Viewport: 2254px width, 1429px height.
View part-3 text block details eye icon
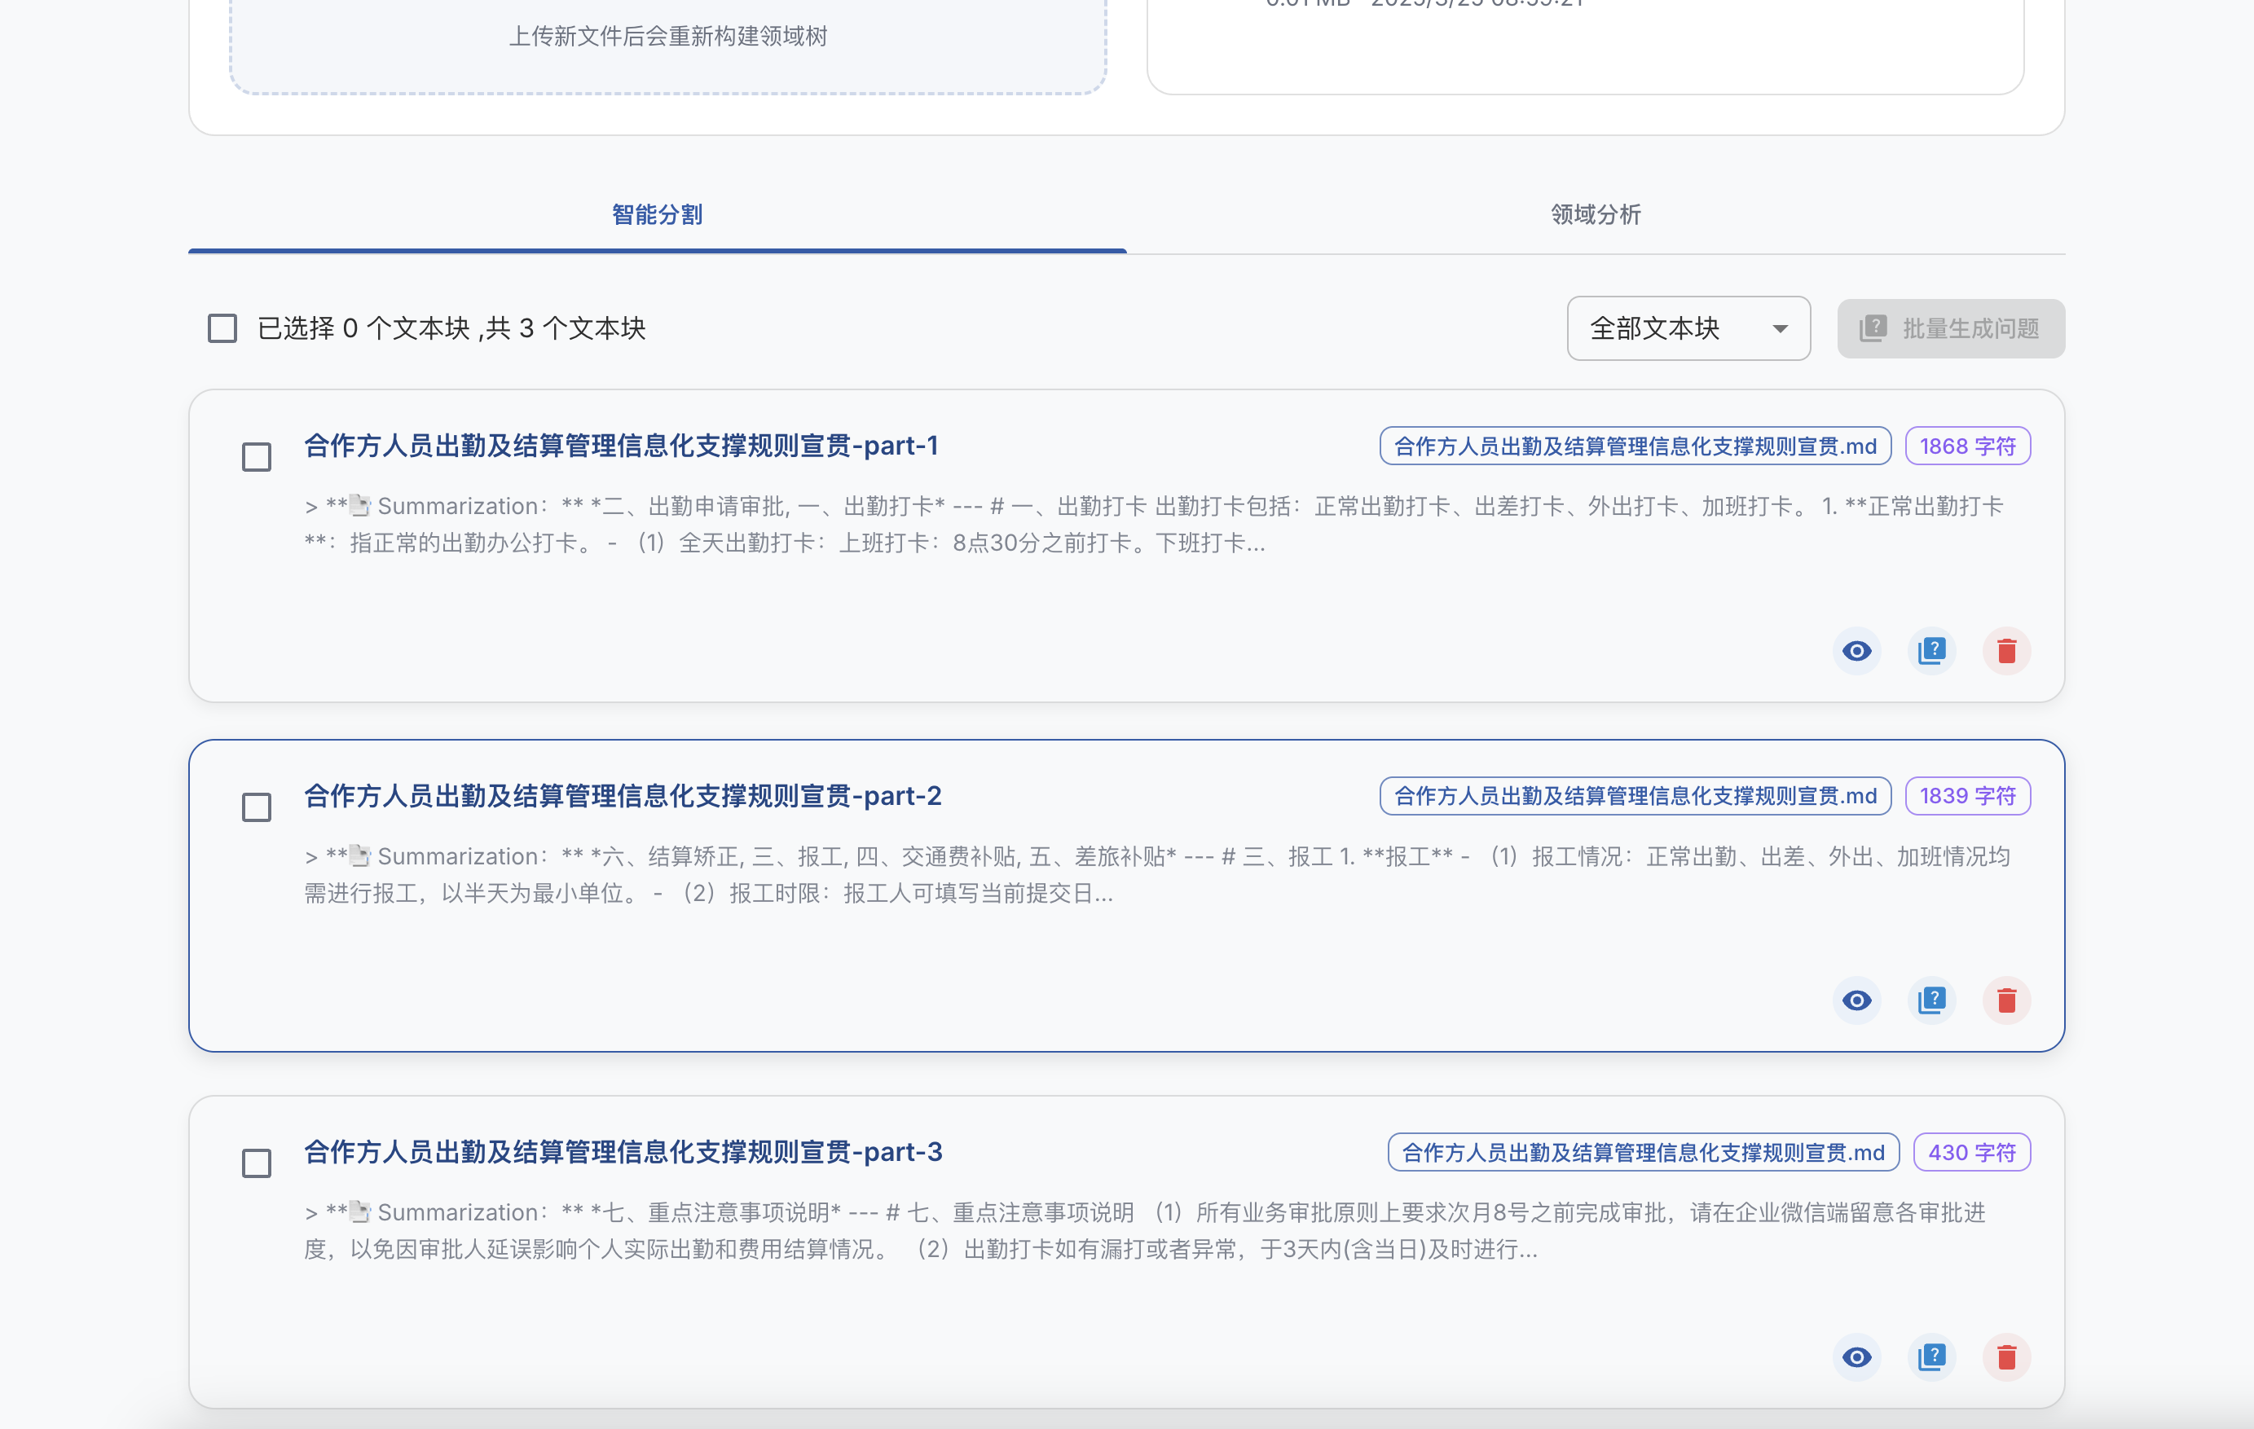1856,1357
